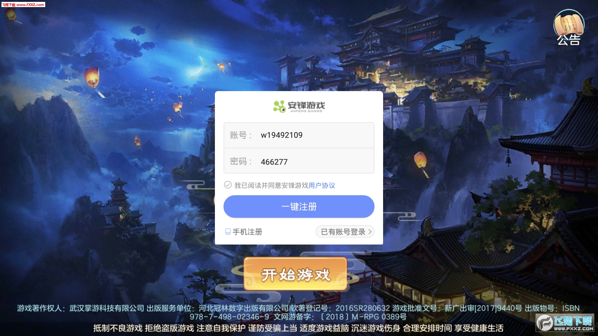Tap the small phone icon beside 手机注册
Viewport: 598px width, 336px height.
pos(228,232)
